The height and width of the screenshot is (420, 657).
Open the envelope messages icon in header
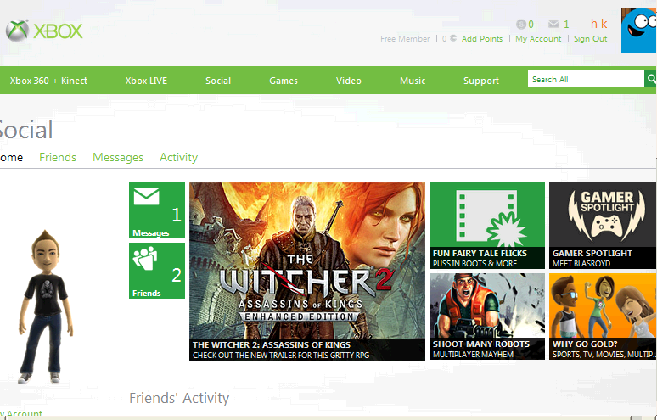pyautogui.click(x=553, y=25)
